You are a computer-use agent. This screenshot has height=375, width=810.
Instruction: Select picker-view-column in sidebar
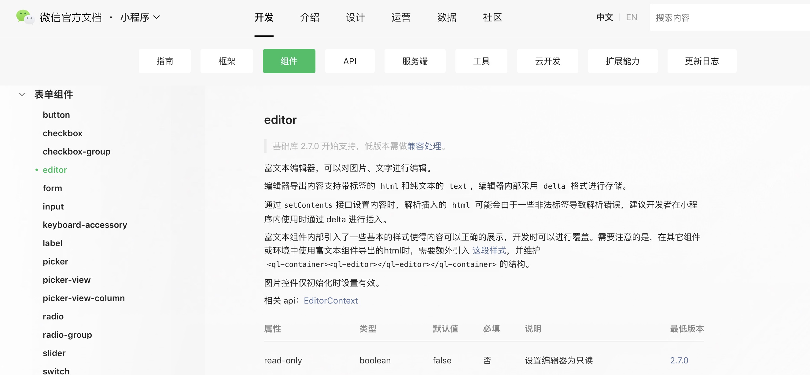84,298
